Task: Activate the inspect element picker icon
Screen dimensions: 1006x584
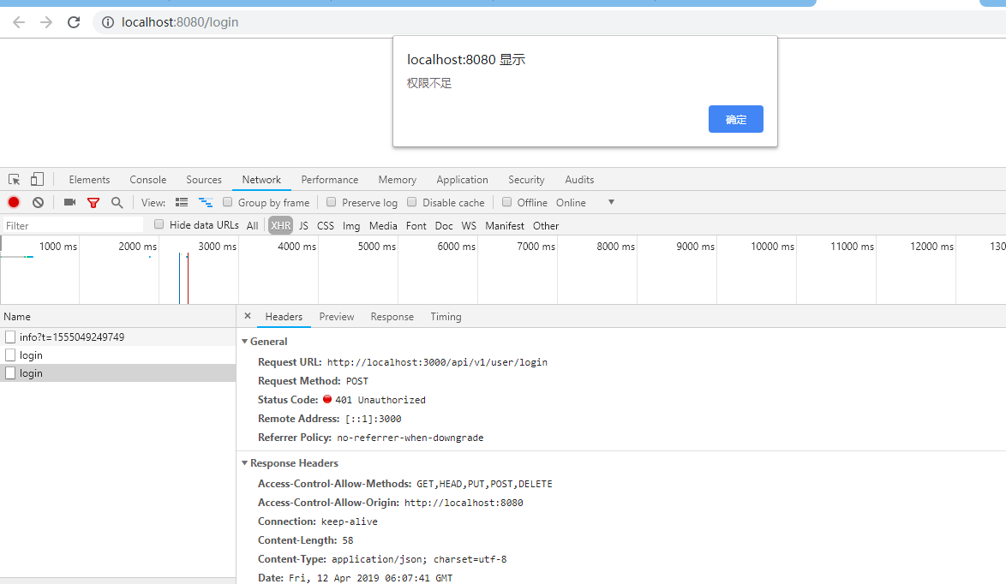Action: tap(14, 180)
